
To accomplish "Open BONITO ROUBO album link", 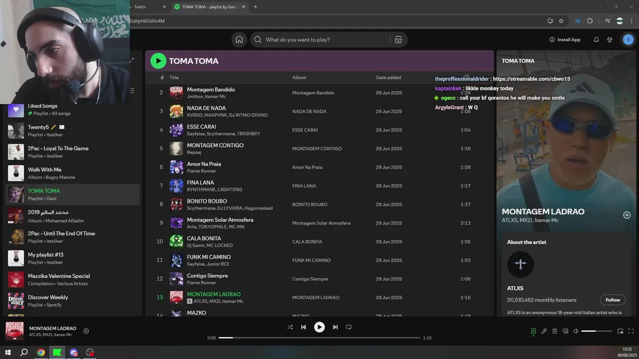I will pos(310,204).
